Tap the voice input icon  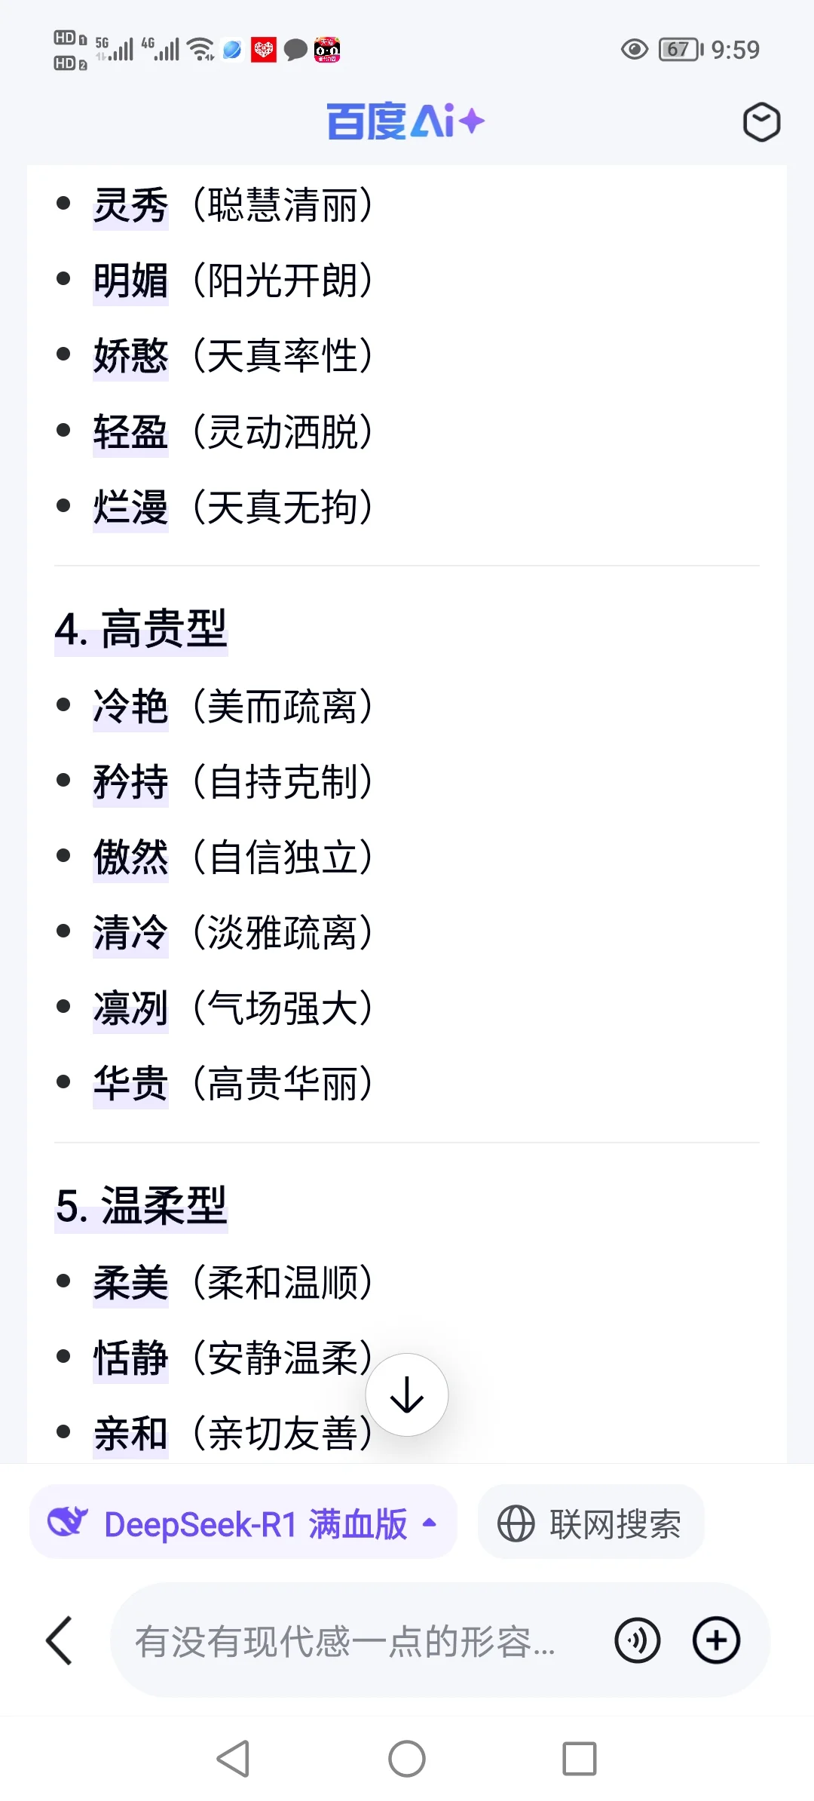click(x=638, y=1640)
